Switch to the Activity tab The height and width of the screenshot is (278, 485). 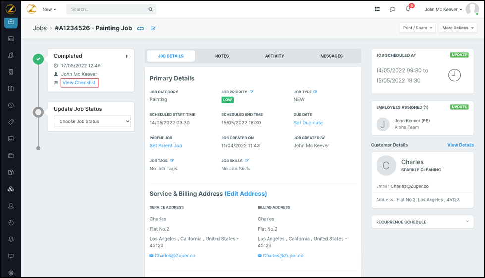tap(274, 56)
